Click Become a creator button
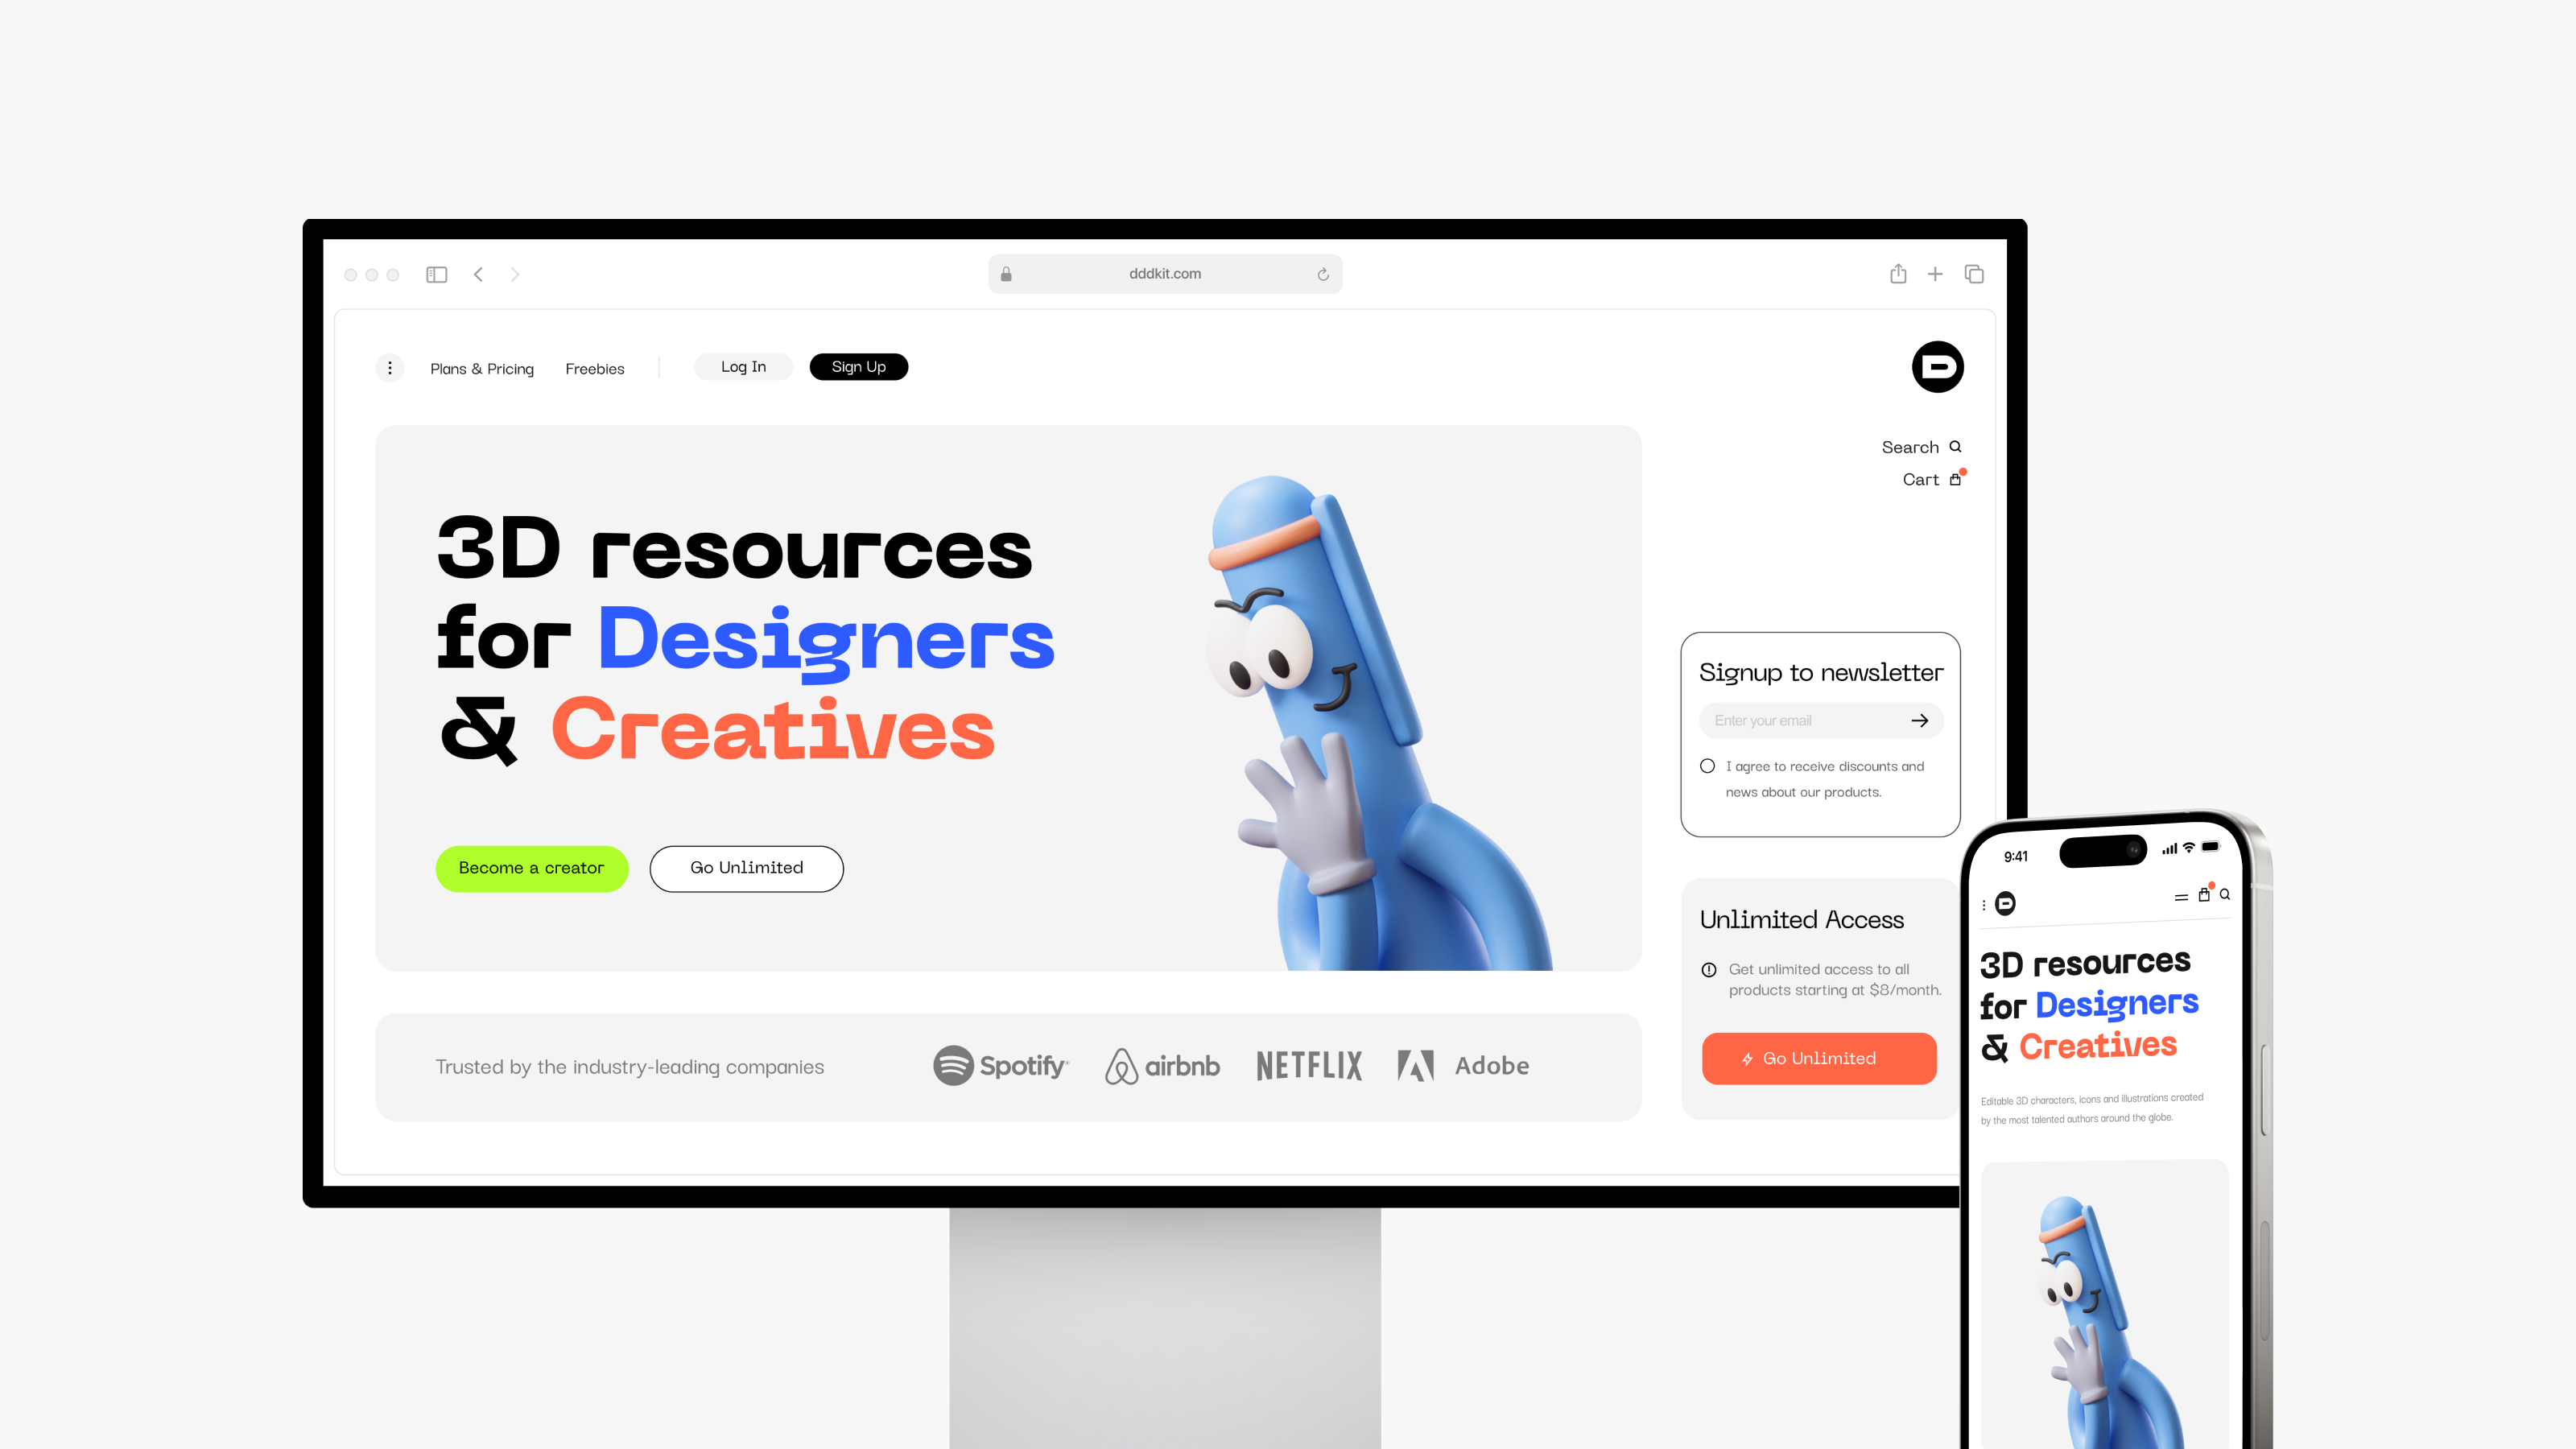Image resolution: width=2576 pixels, height=1449 pixels. pyautogui.click(x=530, y=867)
